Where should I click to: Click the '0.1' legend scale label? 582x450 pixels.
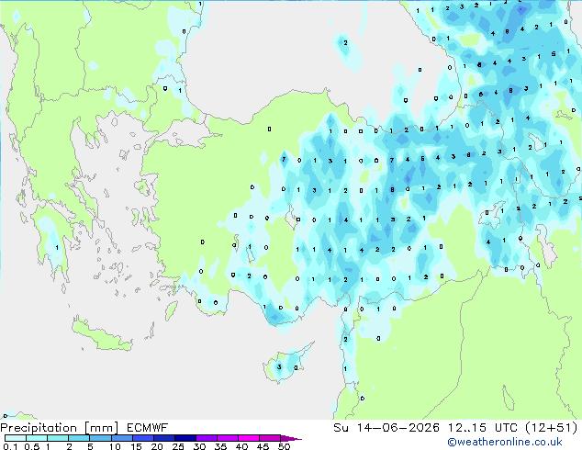coord(10,446)
